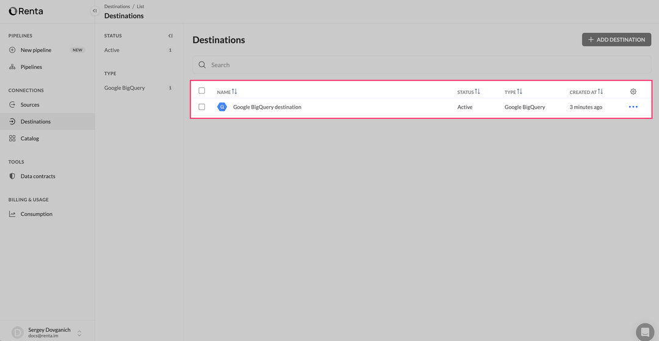This screenshot has height=341, width=659.
Task: Open row actions three-dot menu
Action: 633,107
